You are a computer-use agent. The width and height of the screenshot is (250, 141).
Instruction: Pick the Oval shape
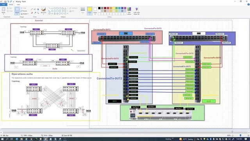55,8
